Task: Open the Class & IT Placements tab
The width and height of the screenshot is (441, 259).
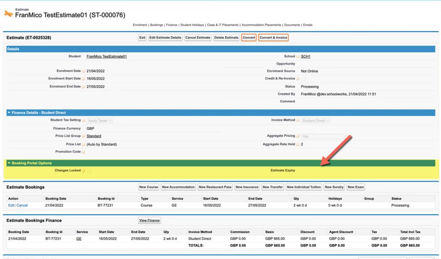Action: [222, 25]
